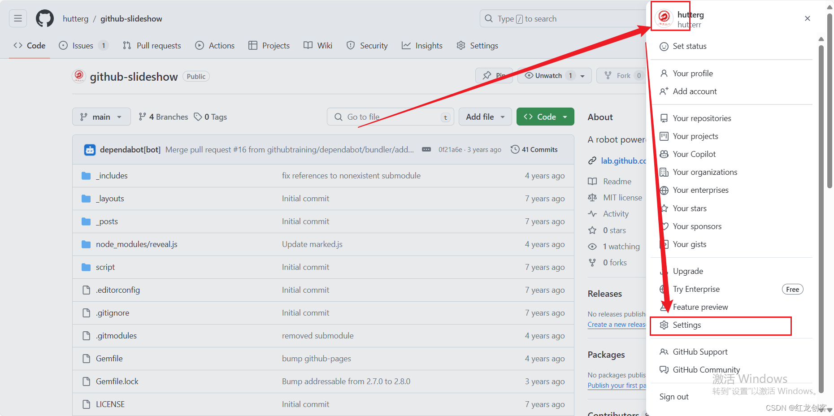Open the green Code clone dropdown
This screenshot has height=416, width=834.
545,117
